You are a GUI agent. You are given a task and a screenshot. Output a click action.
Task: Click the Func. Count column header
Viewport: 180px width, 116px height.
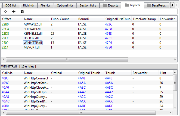click(x=63, y=19)
